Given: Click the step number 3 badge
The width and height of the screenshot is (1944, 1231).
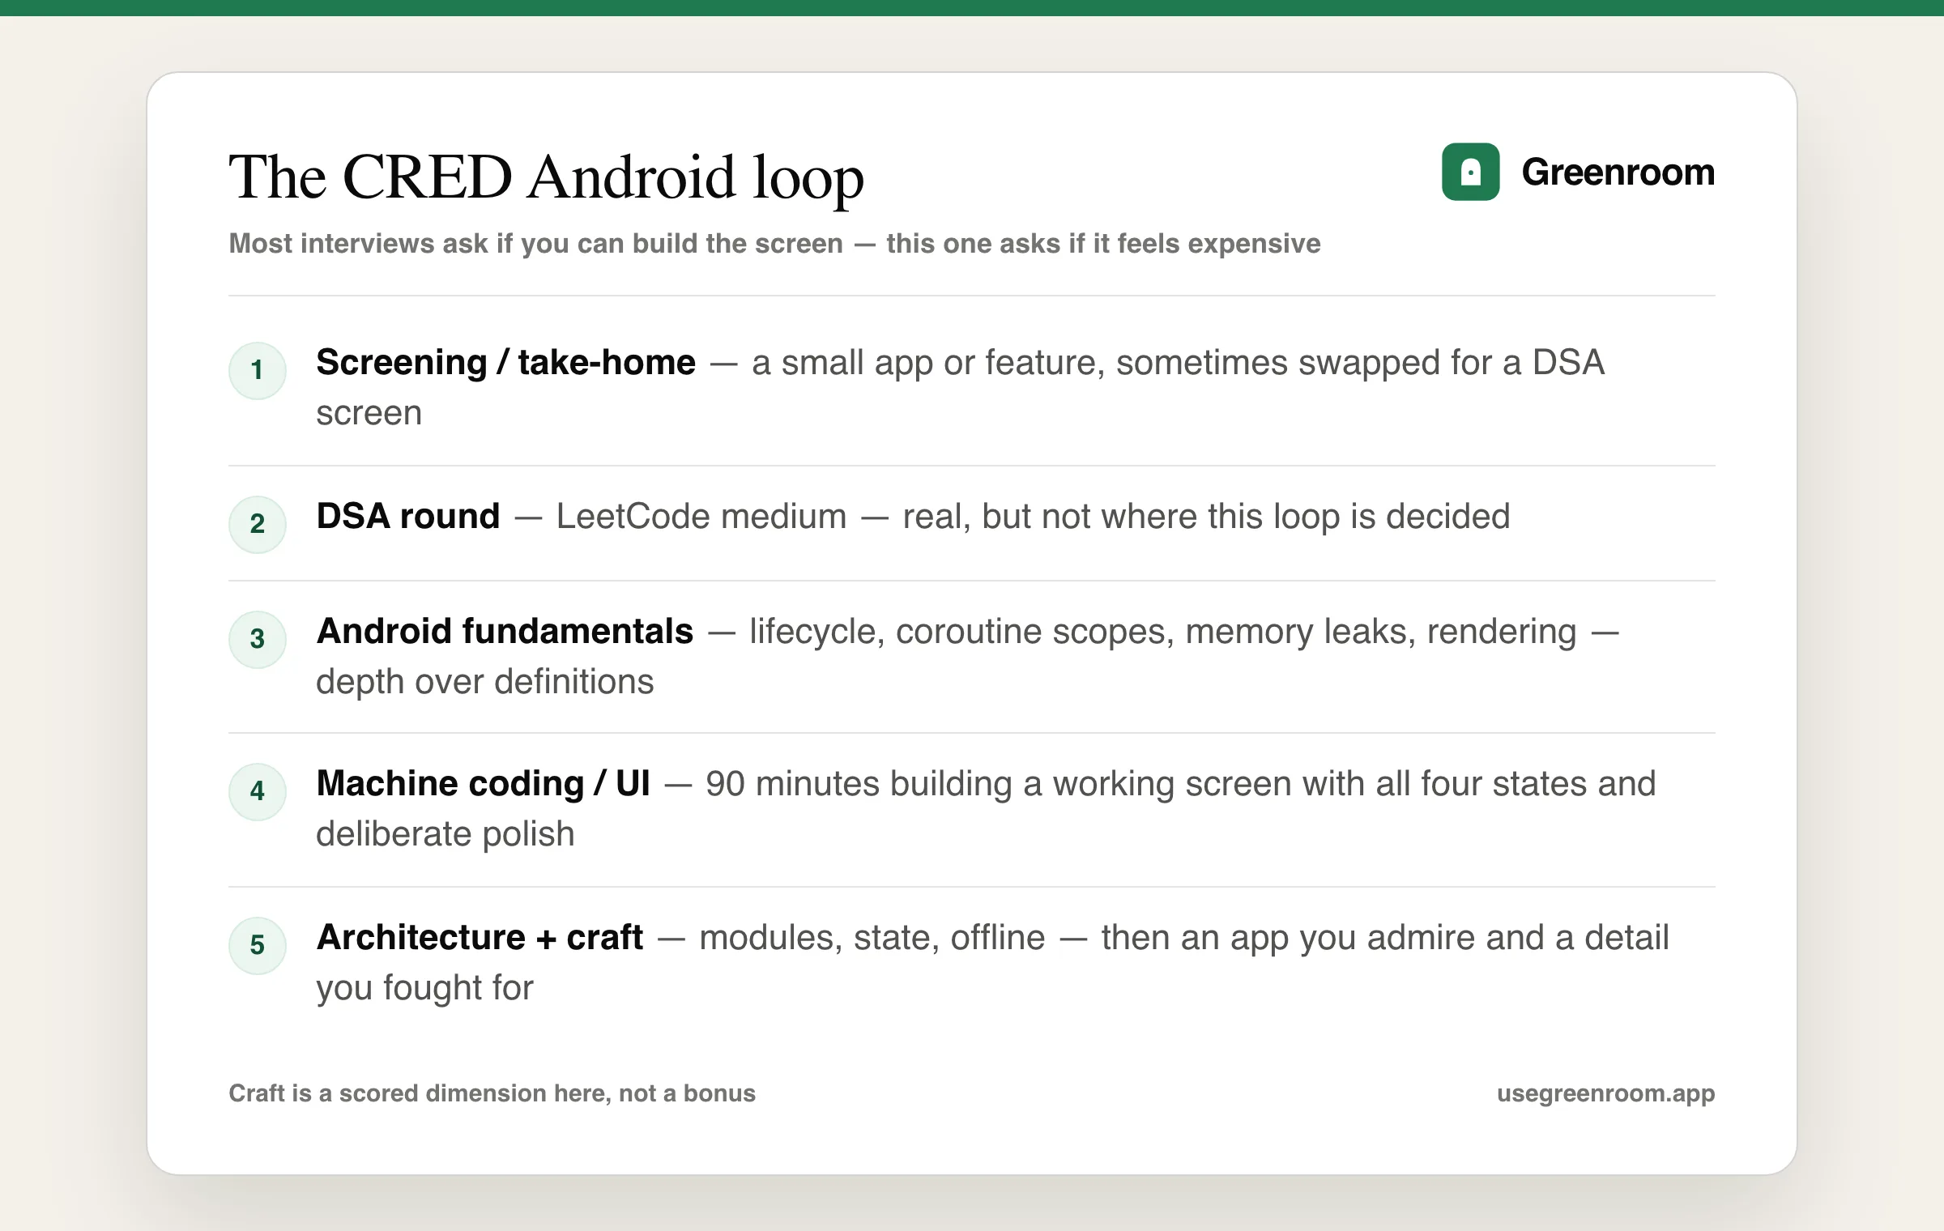Looking at the screenshot, I should point(258,639).
